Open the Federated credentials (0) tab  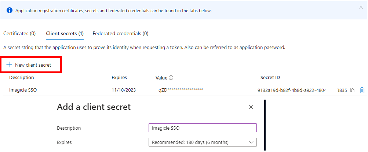120,33
